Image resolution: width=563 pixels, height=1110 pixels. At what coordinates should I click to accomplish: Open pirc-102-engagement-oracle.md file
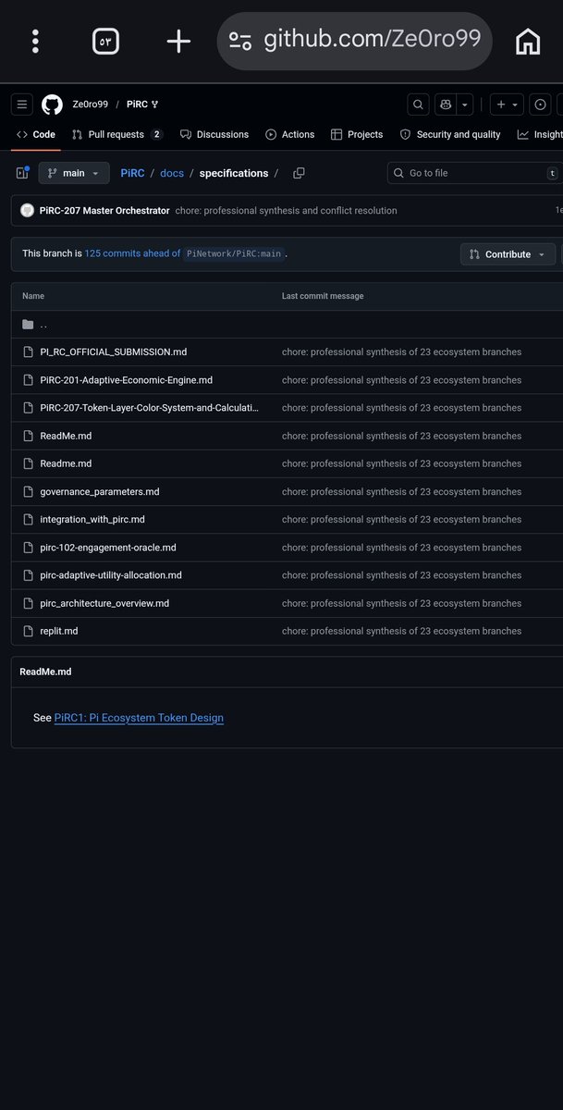(108, 548)
